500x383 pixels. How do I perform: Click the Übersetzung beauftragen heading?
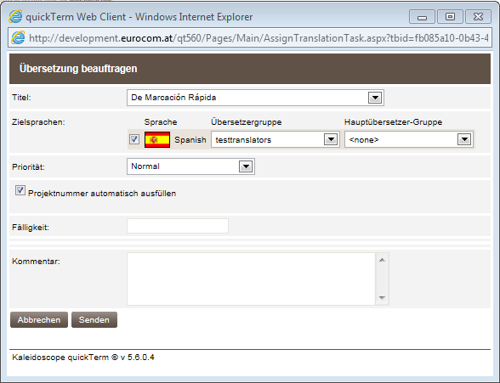78,69
